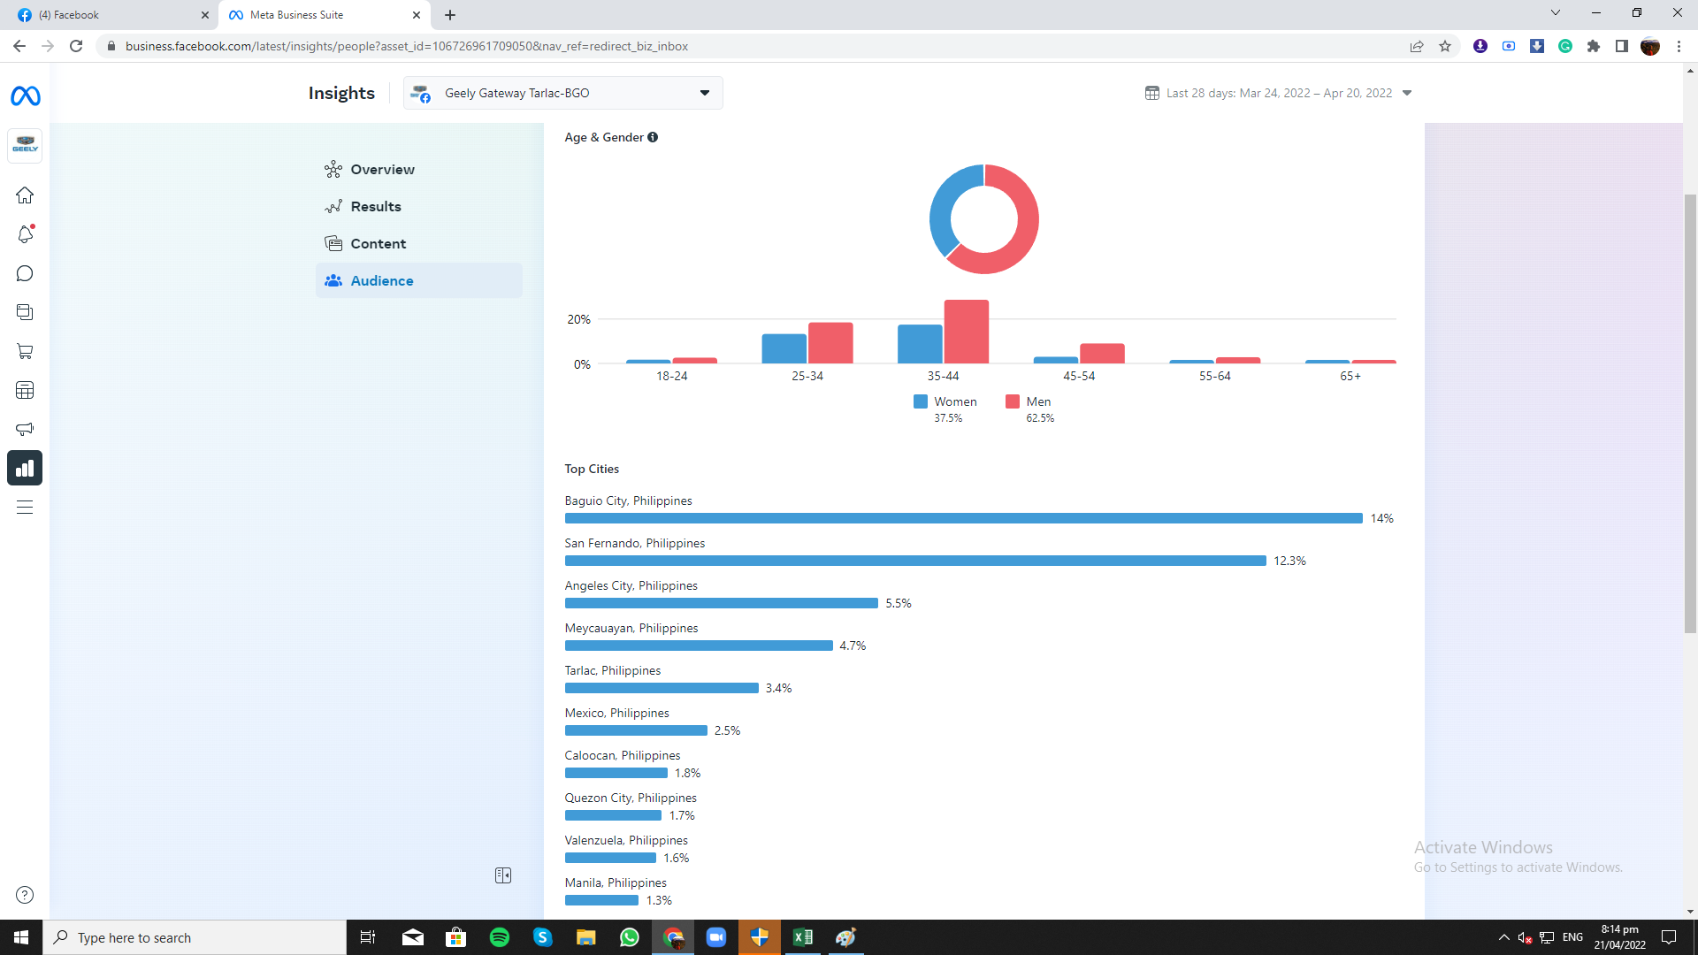The height and width of the screenshot is (955, 1698).
Task: Click the browser address bar URL
Action: pos(407,46)
